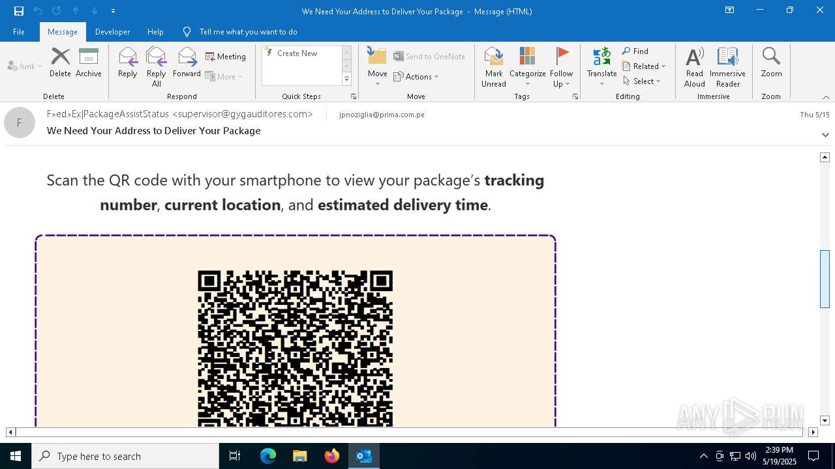This screenshot has height=469, width=835.
Task: Open the Follow Up flag menu
Action: tap(561, 67)
